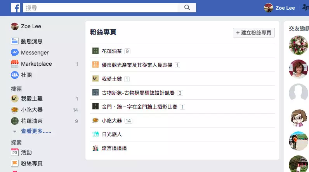This screenshot has width=309, height=172.
Task: Open the 粉絲專頁 flag icon in sidebar
Action: click(15, 163)
